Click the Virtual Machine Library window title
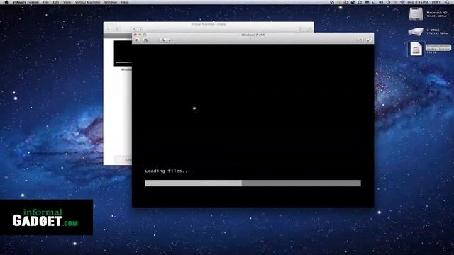 209,24
